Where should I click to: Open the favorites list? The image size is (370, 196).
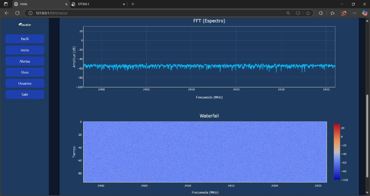click(332, 13)
